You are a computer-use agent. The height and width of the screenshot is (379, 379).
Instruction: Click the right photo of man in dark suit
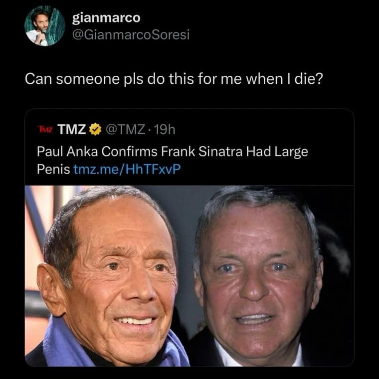pos(259,274)
